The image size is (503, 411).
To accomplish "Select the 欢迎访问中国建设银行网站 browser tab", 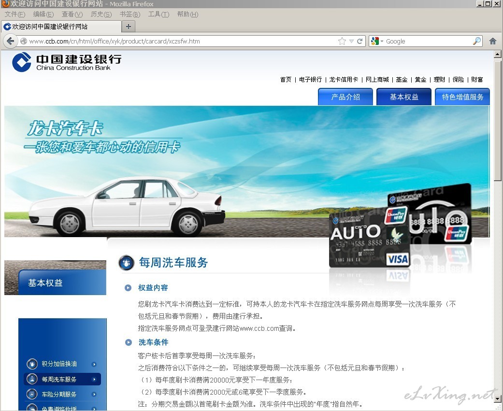I will (61, 27).
